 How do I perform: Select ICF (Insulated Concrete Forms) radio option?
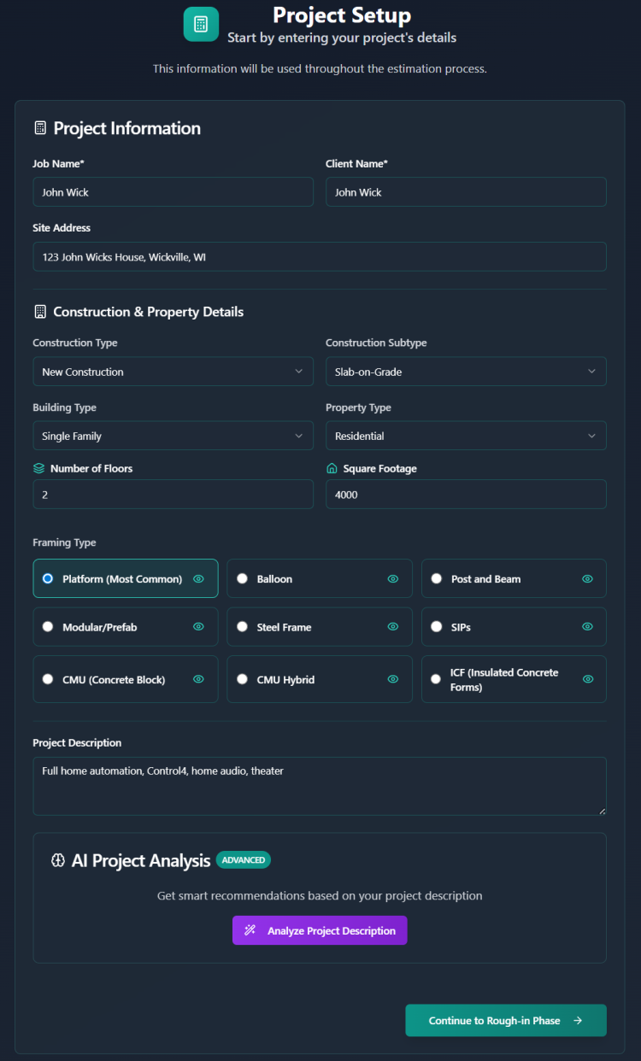(x=437, y=679)
